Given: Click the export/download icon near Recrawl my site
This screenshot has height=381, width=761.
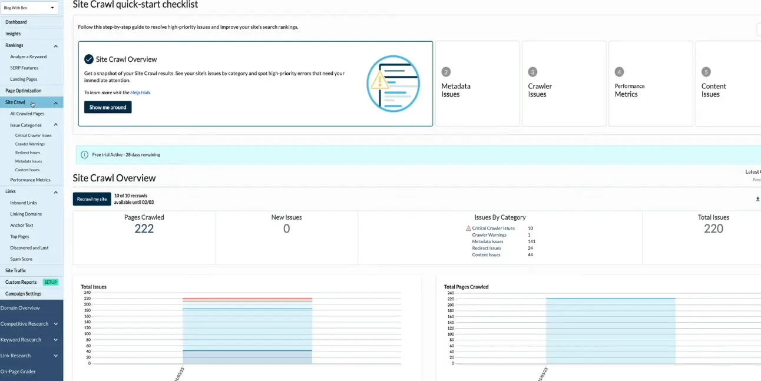Looking at the screenshot, I should tap(757, 198).
